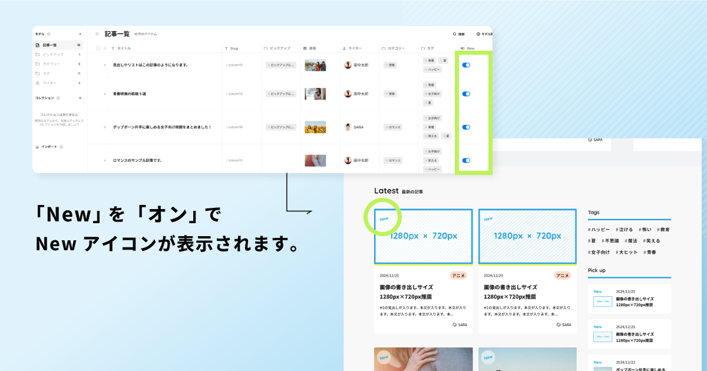Toggle New switch for ロマンスのサンプル記事 row
This screenshot has height=371, width=707.
point(467,160)
